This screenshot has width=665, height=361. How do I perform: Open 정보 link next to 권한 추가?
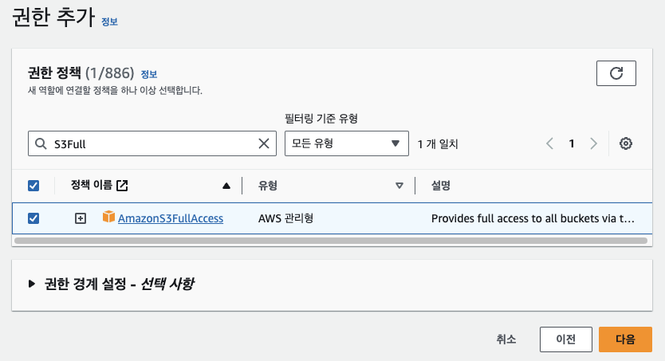point(109,22)
